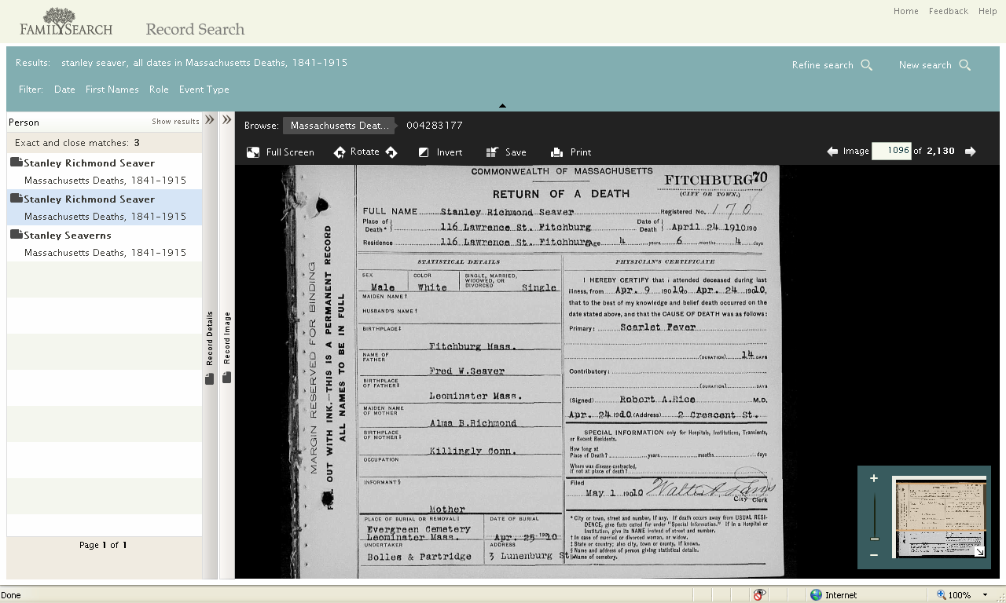Select the Stanley Seaverns result
Image resolution: width=1006 pixels, height=603 pixels.
click(105, 243)
